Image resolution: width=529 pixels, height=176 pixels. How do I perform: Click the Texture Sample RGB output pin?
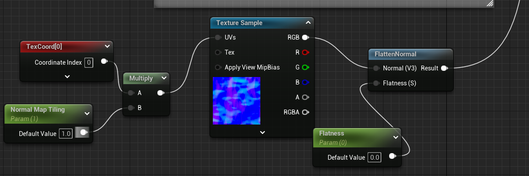coord(305,37)
